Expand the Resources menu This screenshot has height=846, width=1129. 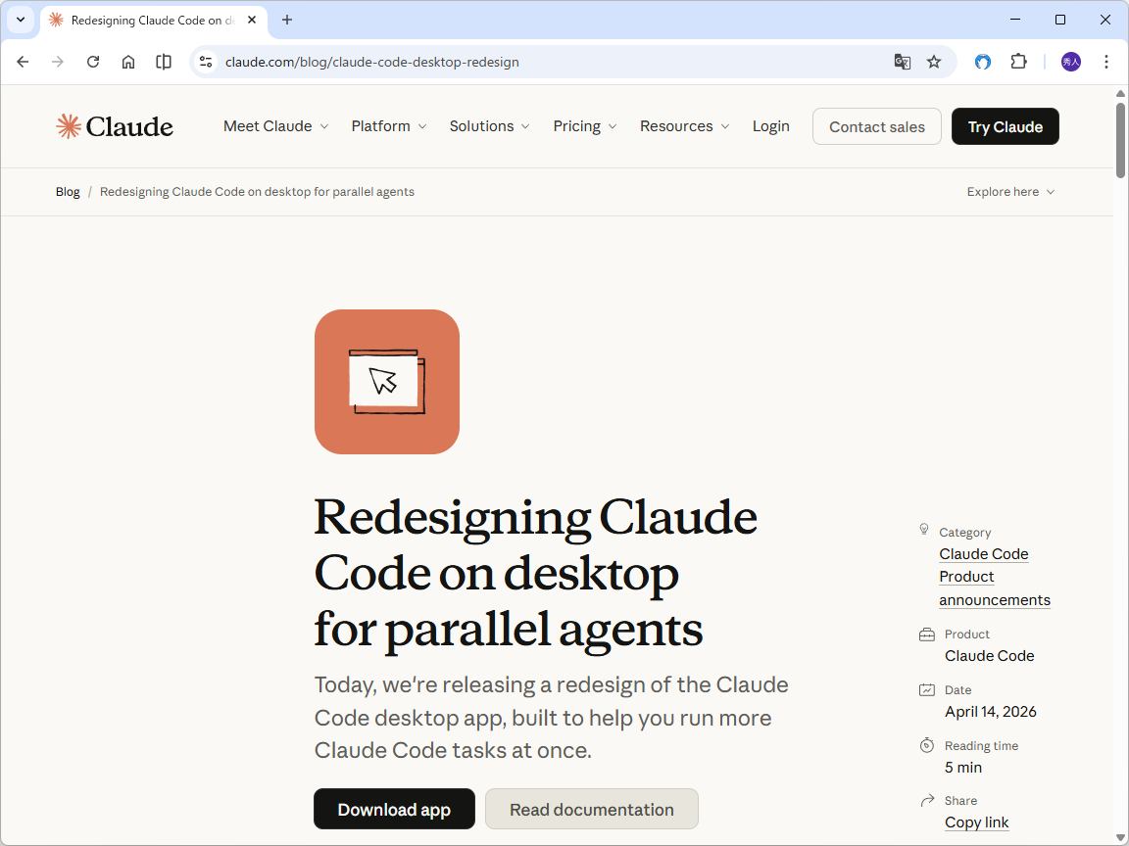(685, 126)
